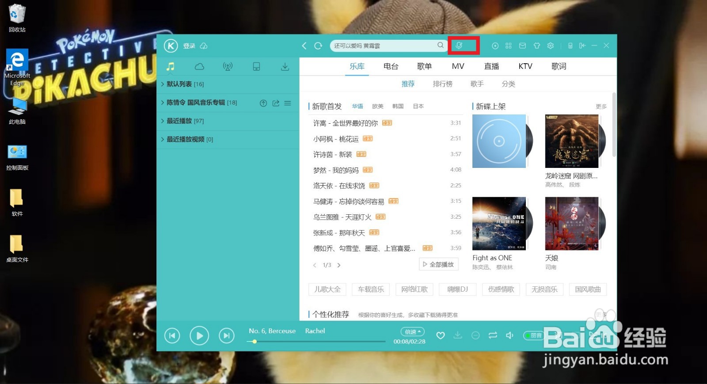Click the KuGou K logo avatar
This screenshot has width=707, height=384.
click(x=171, y=46)
